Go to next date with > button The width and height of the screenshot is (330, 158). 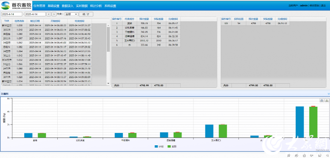coord(54,14)
